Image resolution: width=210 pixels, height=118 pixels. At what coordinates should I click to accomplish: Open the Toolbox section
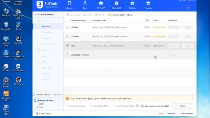[x=132, y=5]
